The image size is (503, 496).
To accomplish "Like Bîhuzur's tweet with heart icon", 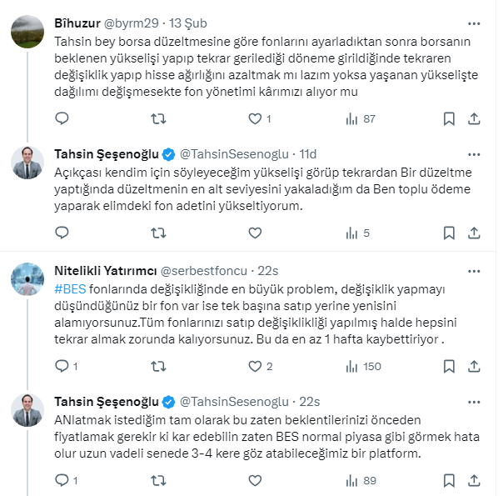I will [255, 119].
